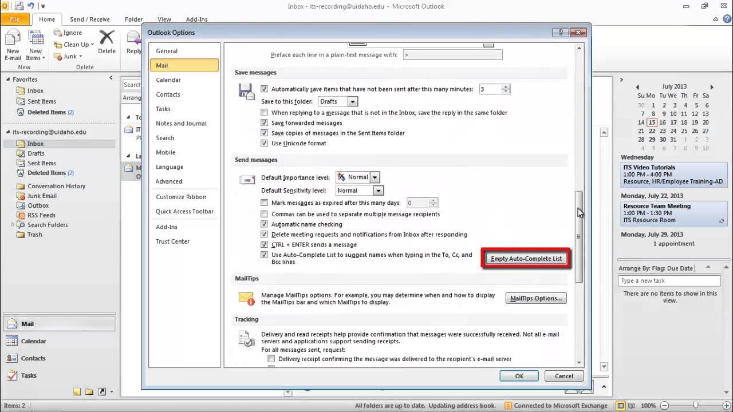The width and height of the screenshot is (733, 412).
Task: Select the Trash folder
Action: (x=34, y=235)
